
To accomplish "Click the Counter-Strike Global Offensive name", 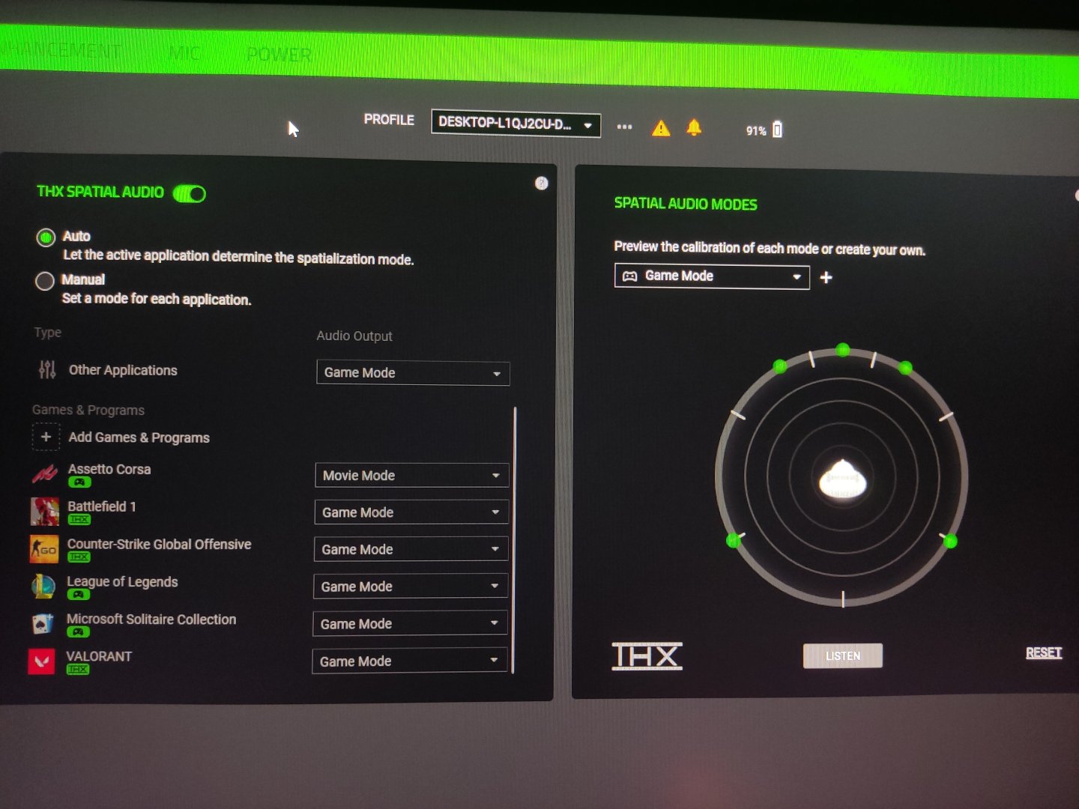I will 159,545.
